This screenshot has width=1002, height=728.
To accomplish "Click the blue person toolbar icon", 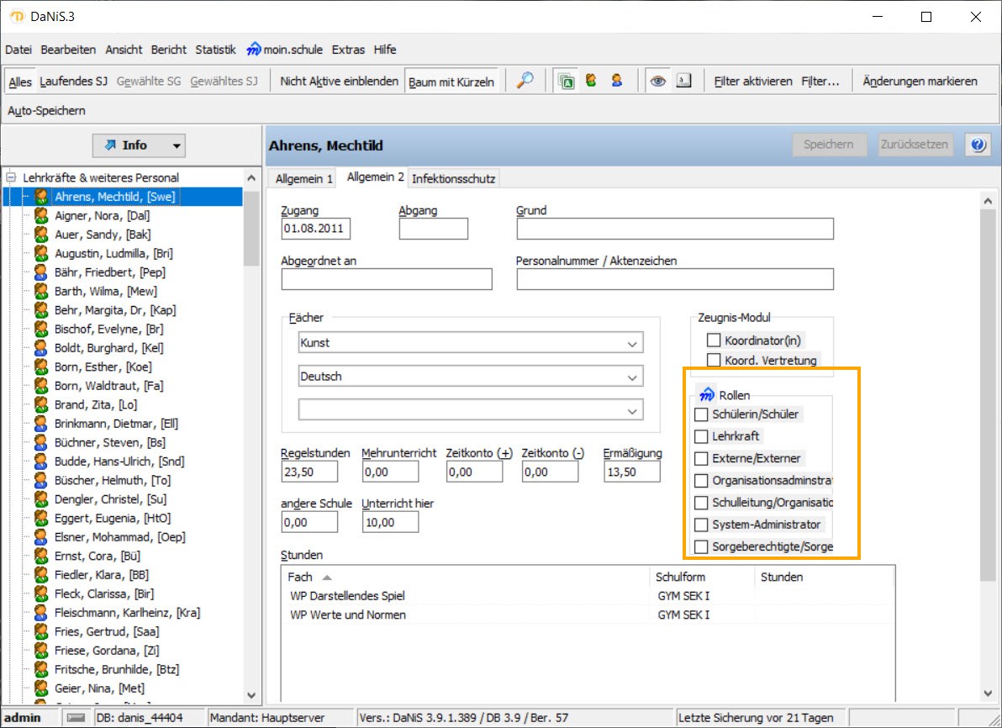I will point(617,81).
